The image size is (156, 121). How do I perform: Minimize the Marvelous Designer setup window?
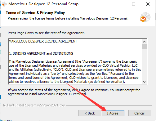120,4
